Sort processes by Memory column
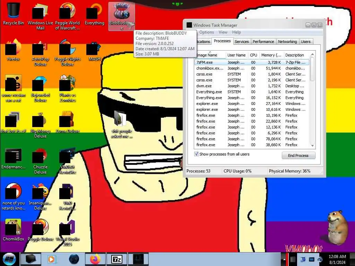 [x=271, y=55]
